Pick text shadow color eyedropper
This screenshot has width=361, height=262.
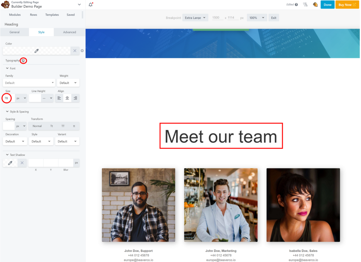[10, 163]
